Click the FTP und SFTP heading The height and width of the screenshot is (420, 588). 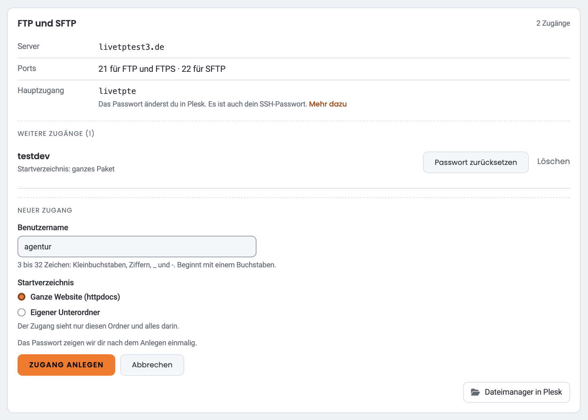pos(47,23)
